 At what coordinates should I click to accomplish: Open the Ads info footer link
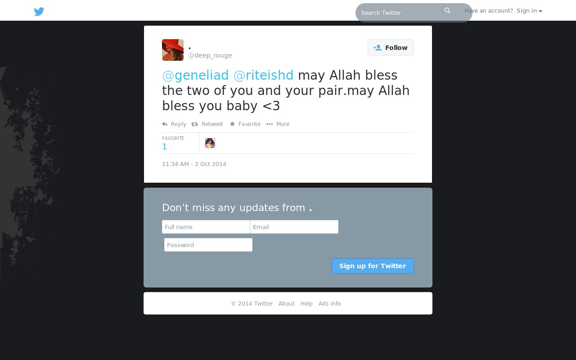coord(330,304)
